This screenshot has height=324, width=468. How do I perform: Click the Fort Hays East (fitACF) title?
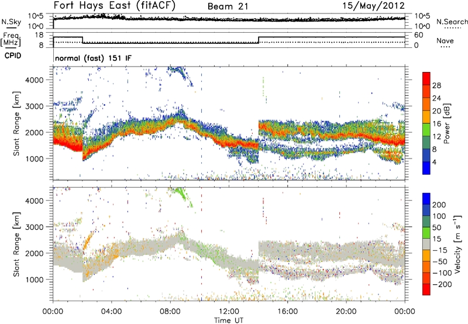[x=114, y=6]
